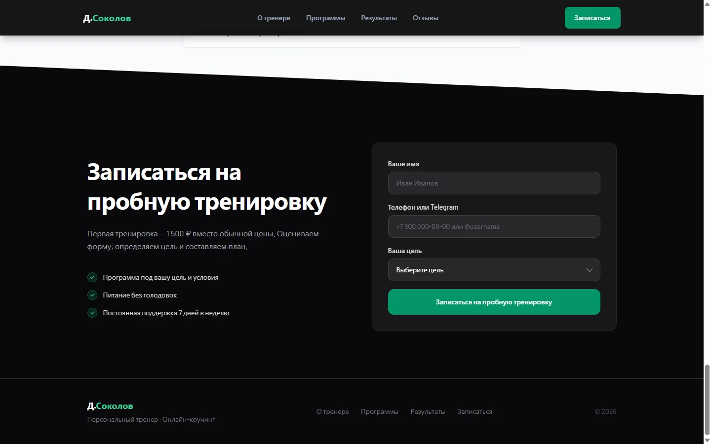
Task: Click scrollbar down arrow
Action: (x=707, y=440)
